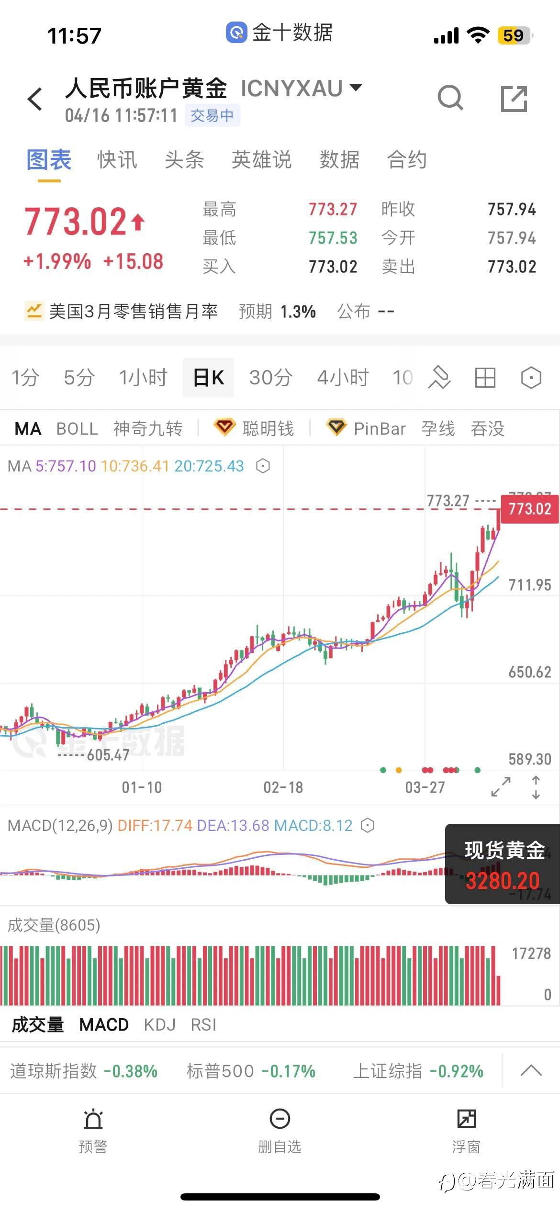Tap the Wi-Fi status icon
This screenshot has width=560, height=1212.
(x=478, y=35)
